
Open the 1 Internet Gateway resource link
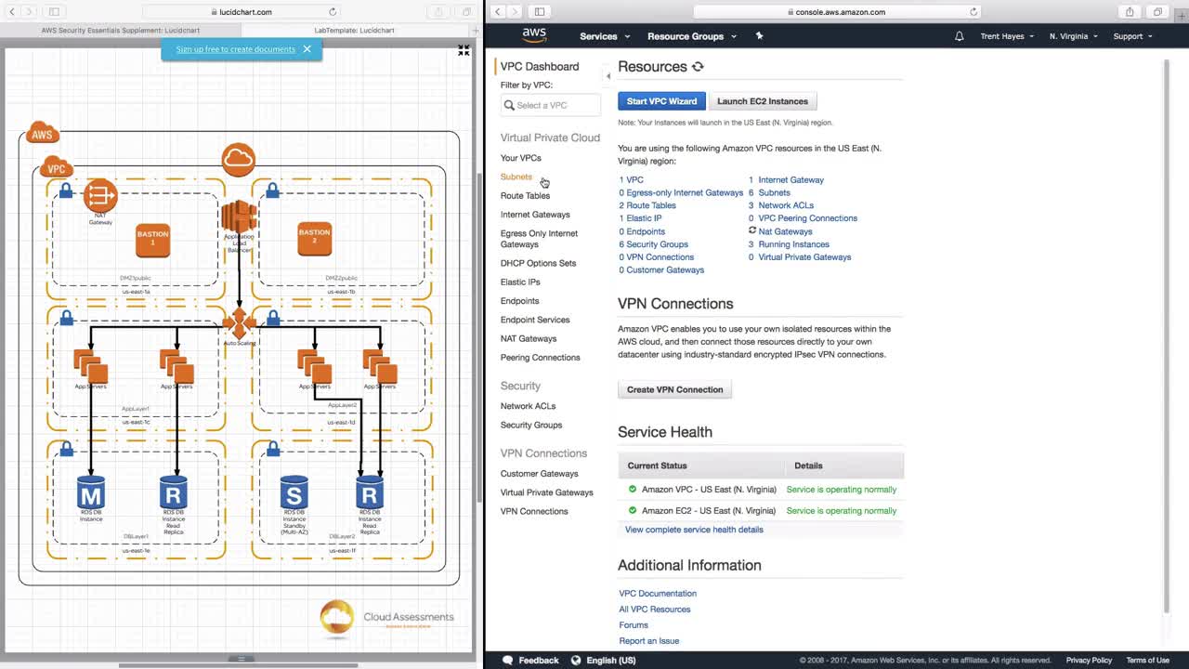coord(786,180)
